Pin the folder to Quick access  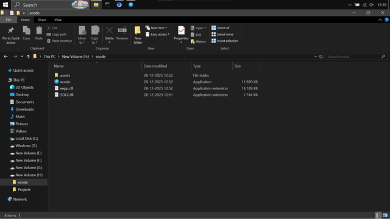click(11, 35)
